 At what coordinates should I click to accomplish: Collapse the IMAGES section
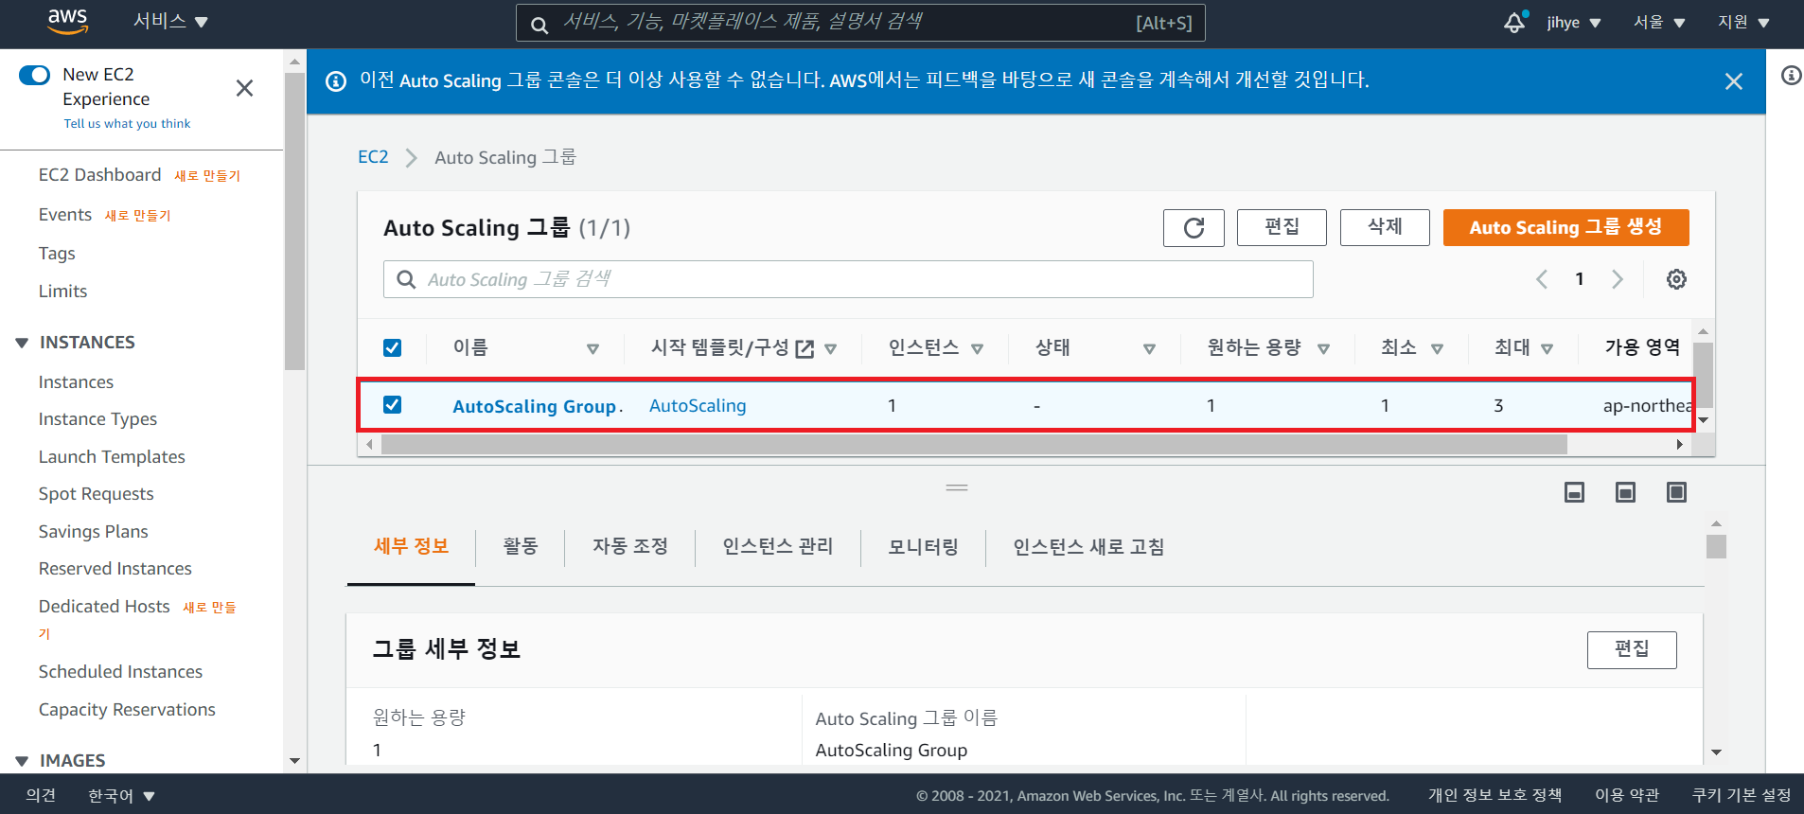click(22, 761)
